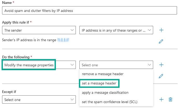
Task: Click the blurred IP address range value
Action: [63, 40]
